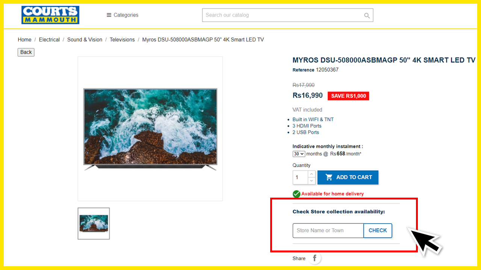The image size is (481, 270).
Task: Go to Home breadcrumb
Action: [x=24, y=39]
